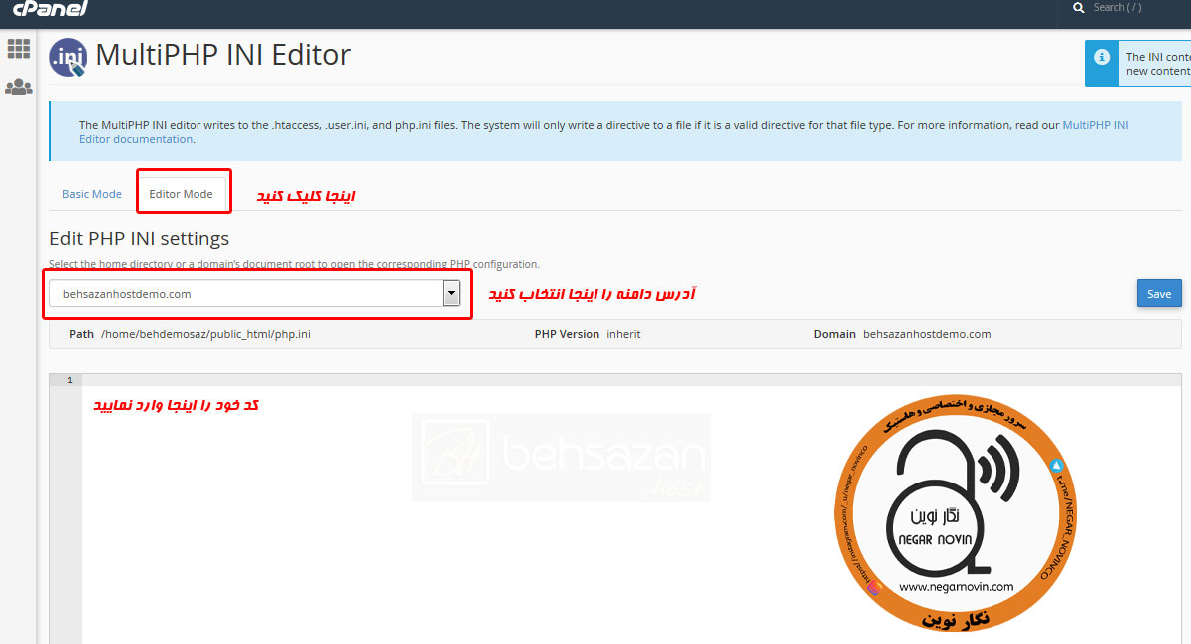Switch to Editor Mode tab
Screen dimensions: 1191x644
181,194
